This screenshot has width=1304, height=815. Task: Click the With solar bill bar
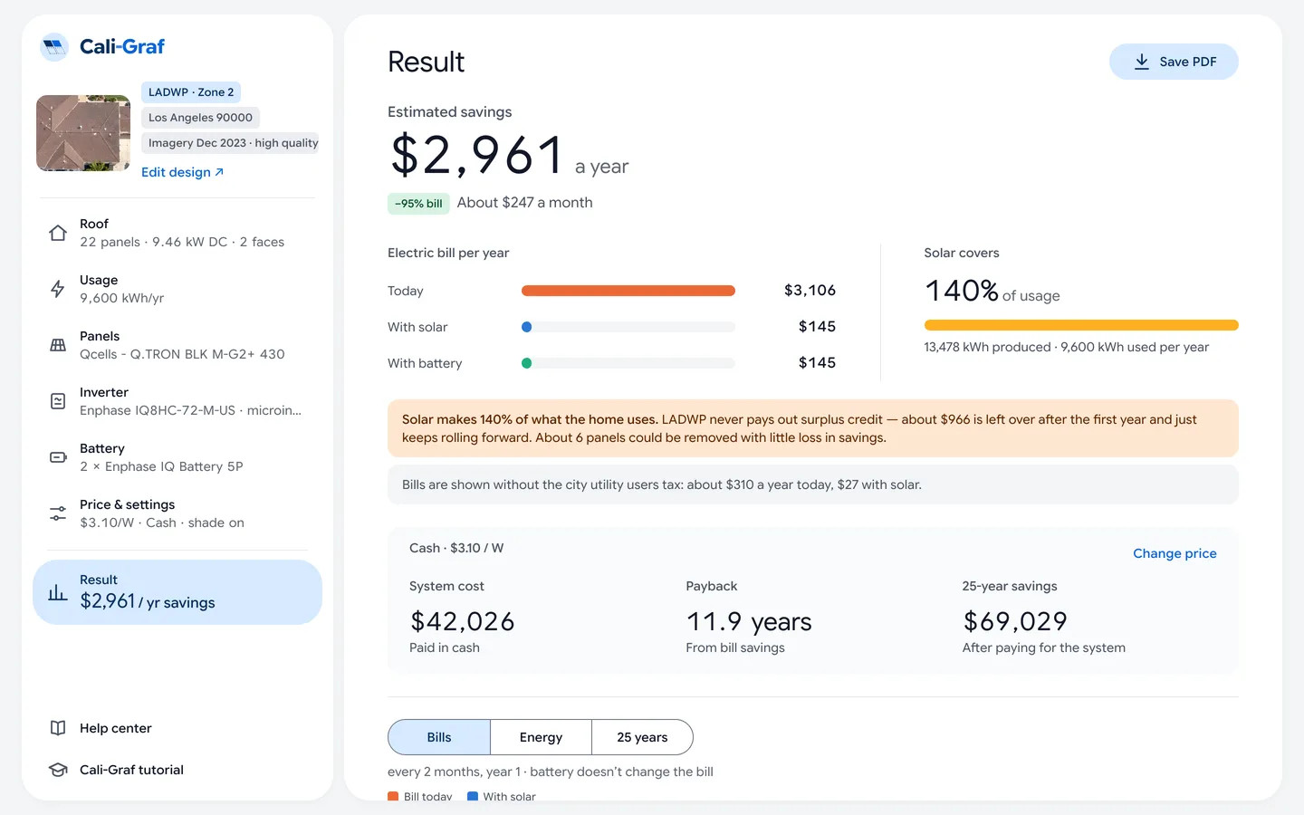[x=628, y=327]
